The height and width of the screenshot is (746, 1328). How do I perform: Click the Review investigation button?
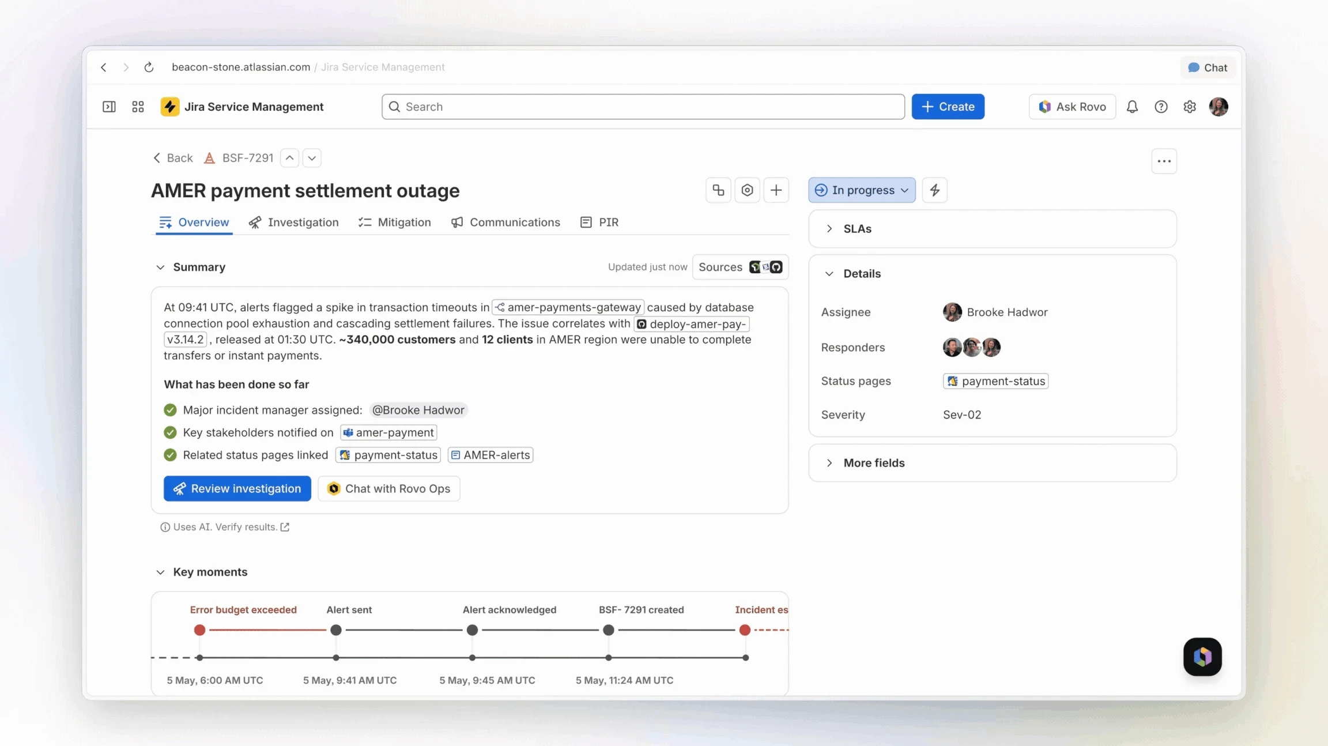pos(237,488)
